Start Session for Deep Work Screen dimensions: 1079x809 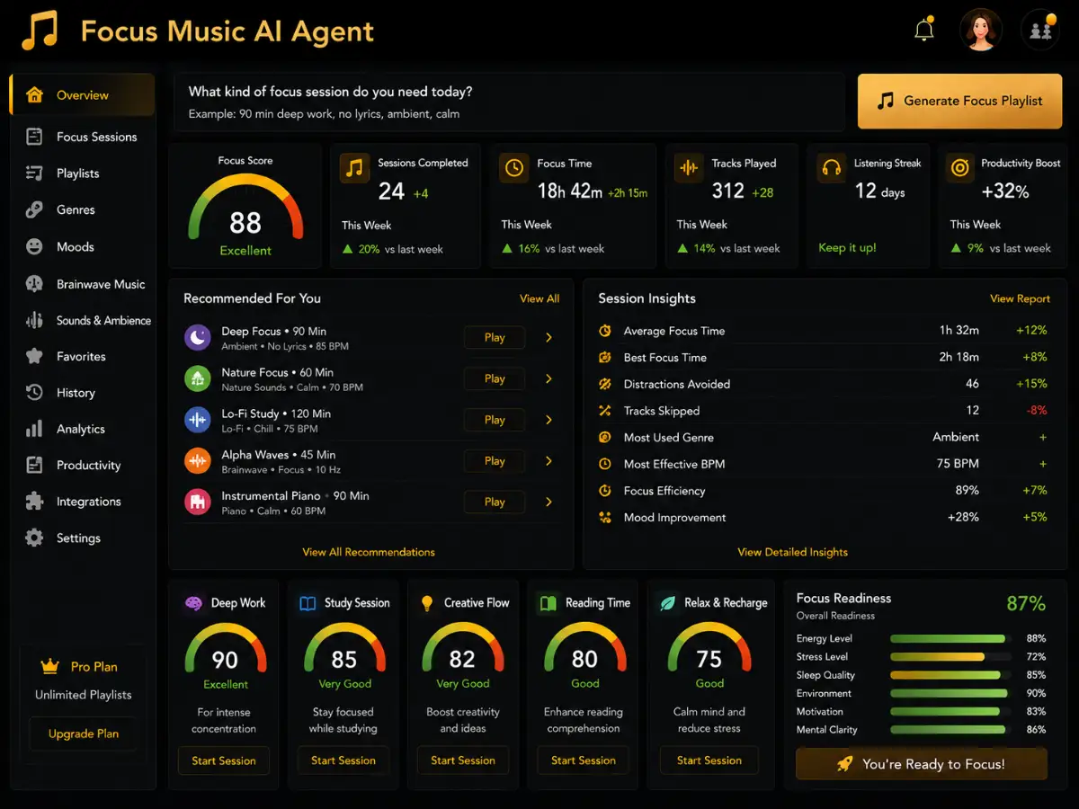point(224,760)
